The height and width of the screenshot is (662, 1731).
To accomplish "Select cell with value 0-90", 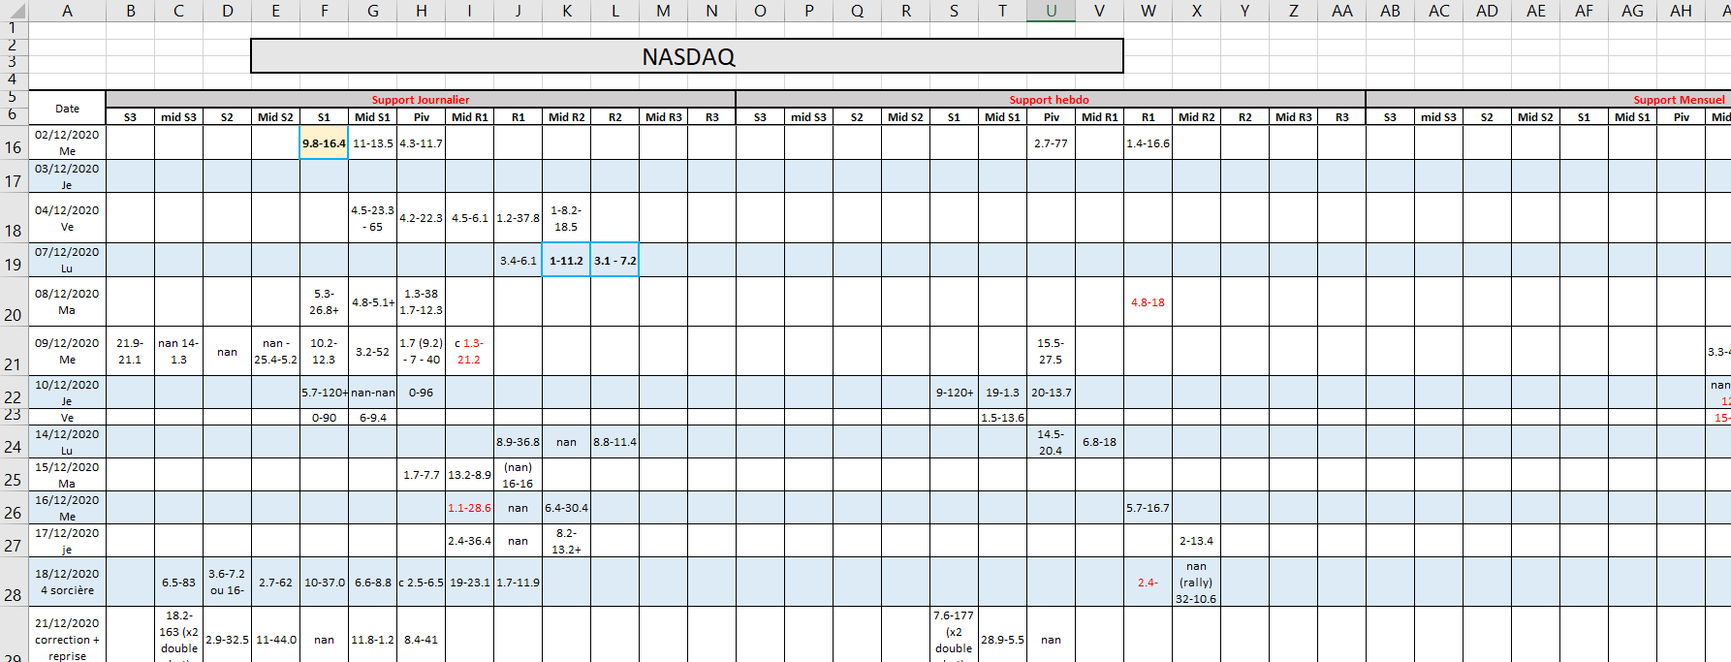I will [x=324, y=417].
